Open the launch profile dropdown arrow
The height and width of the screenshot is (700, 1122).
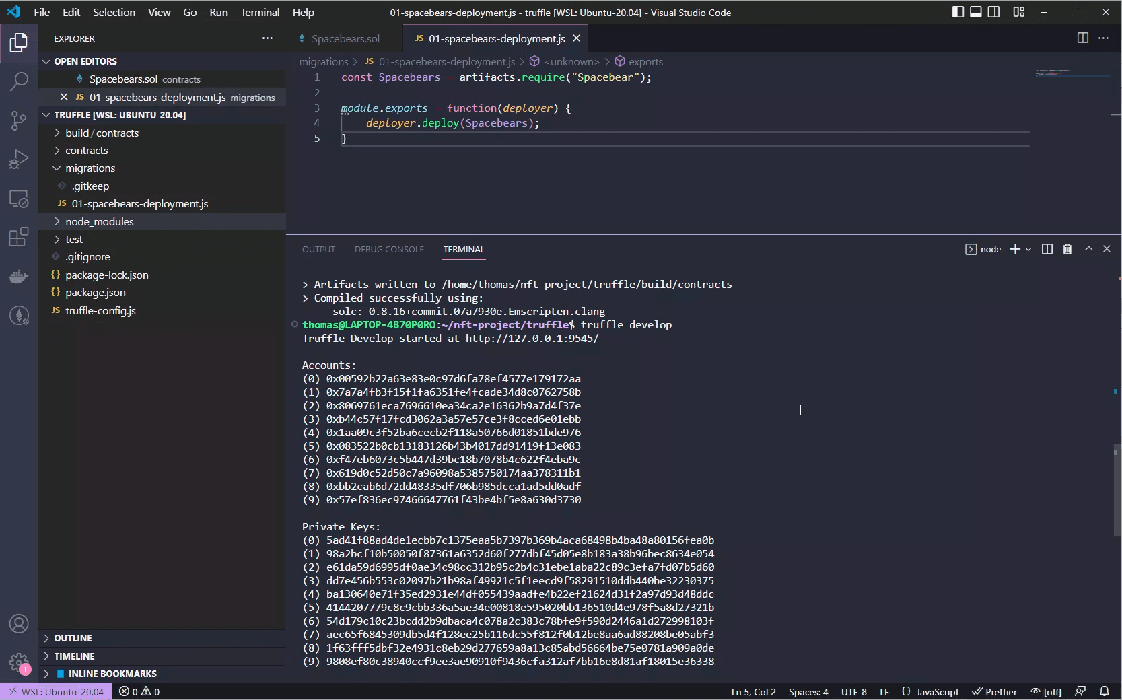click(x=1028, y=249)
